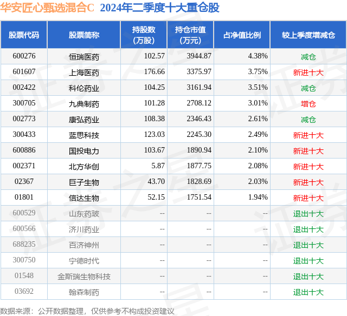Select stock name 百济神州
This screenshot has width=347, height=316.
[x=84, y=245]
